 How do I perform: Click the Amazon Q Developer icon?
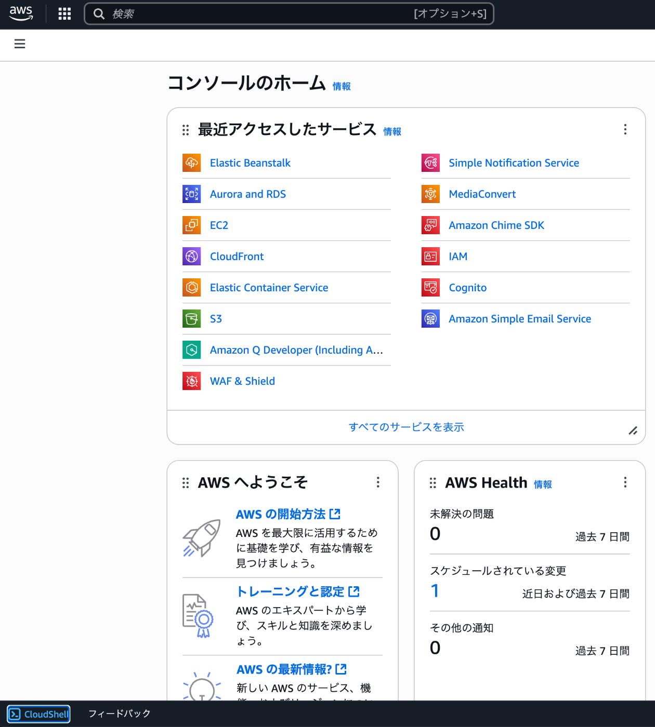(x=192, y=350)
